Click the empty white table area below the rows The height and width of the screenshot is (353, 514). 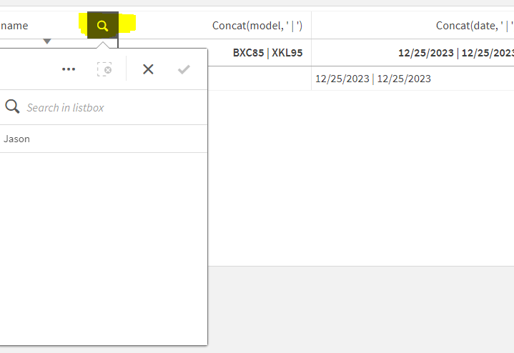click(x=357, y=179)
